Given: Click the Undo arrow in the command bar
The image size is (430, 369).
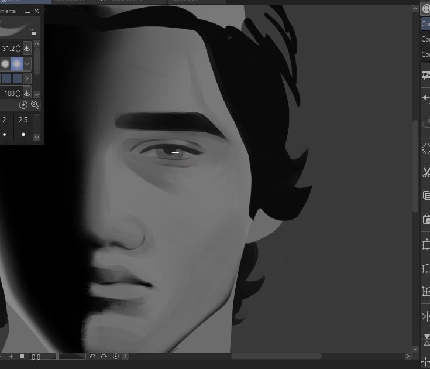Looking at the screenshot, I should point(426,100).
